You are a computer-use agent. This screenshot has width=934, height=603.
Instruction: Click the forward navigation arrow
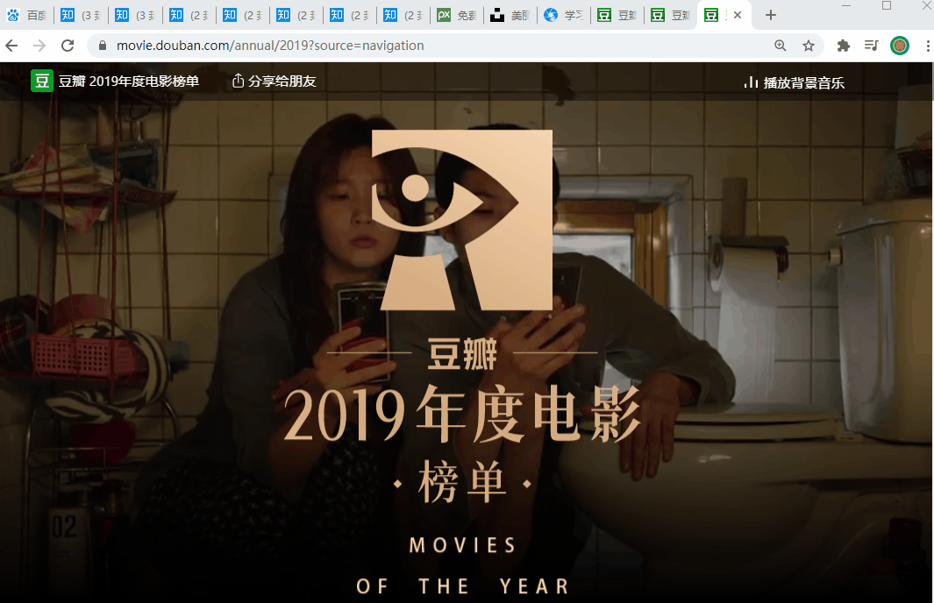point(39,46)
